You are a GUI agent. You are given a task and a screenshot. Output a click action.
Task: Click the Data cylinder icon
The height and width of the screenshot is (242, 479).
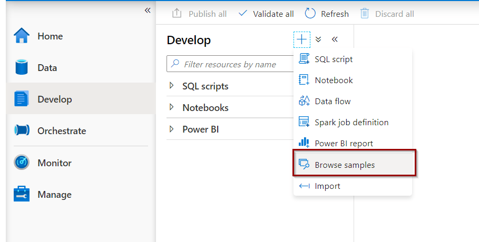22,67
